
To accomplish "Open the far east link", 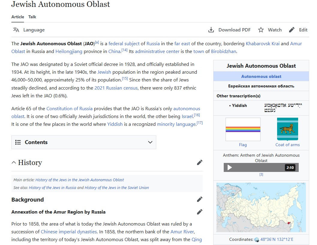I will coord(182,44).
